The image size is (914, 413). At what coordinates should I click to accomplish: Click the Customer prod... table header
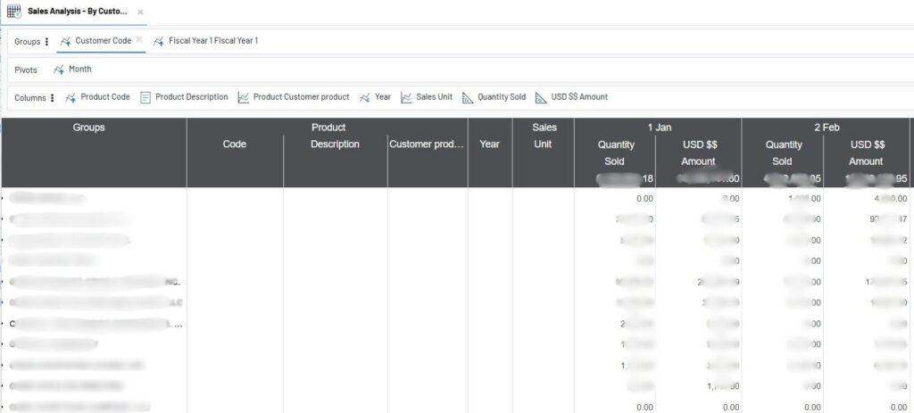[x=427, y=144]
